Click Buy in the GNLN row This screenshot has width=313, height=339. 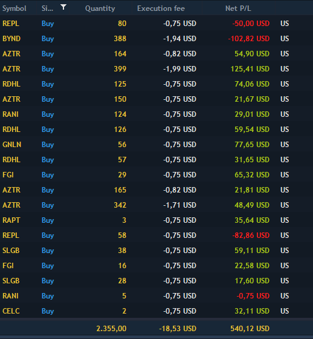[48, 145]
